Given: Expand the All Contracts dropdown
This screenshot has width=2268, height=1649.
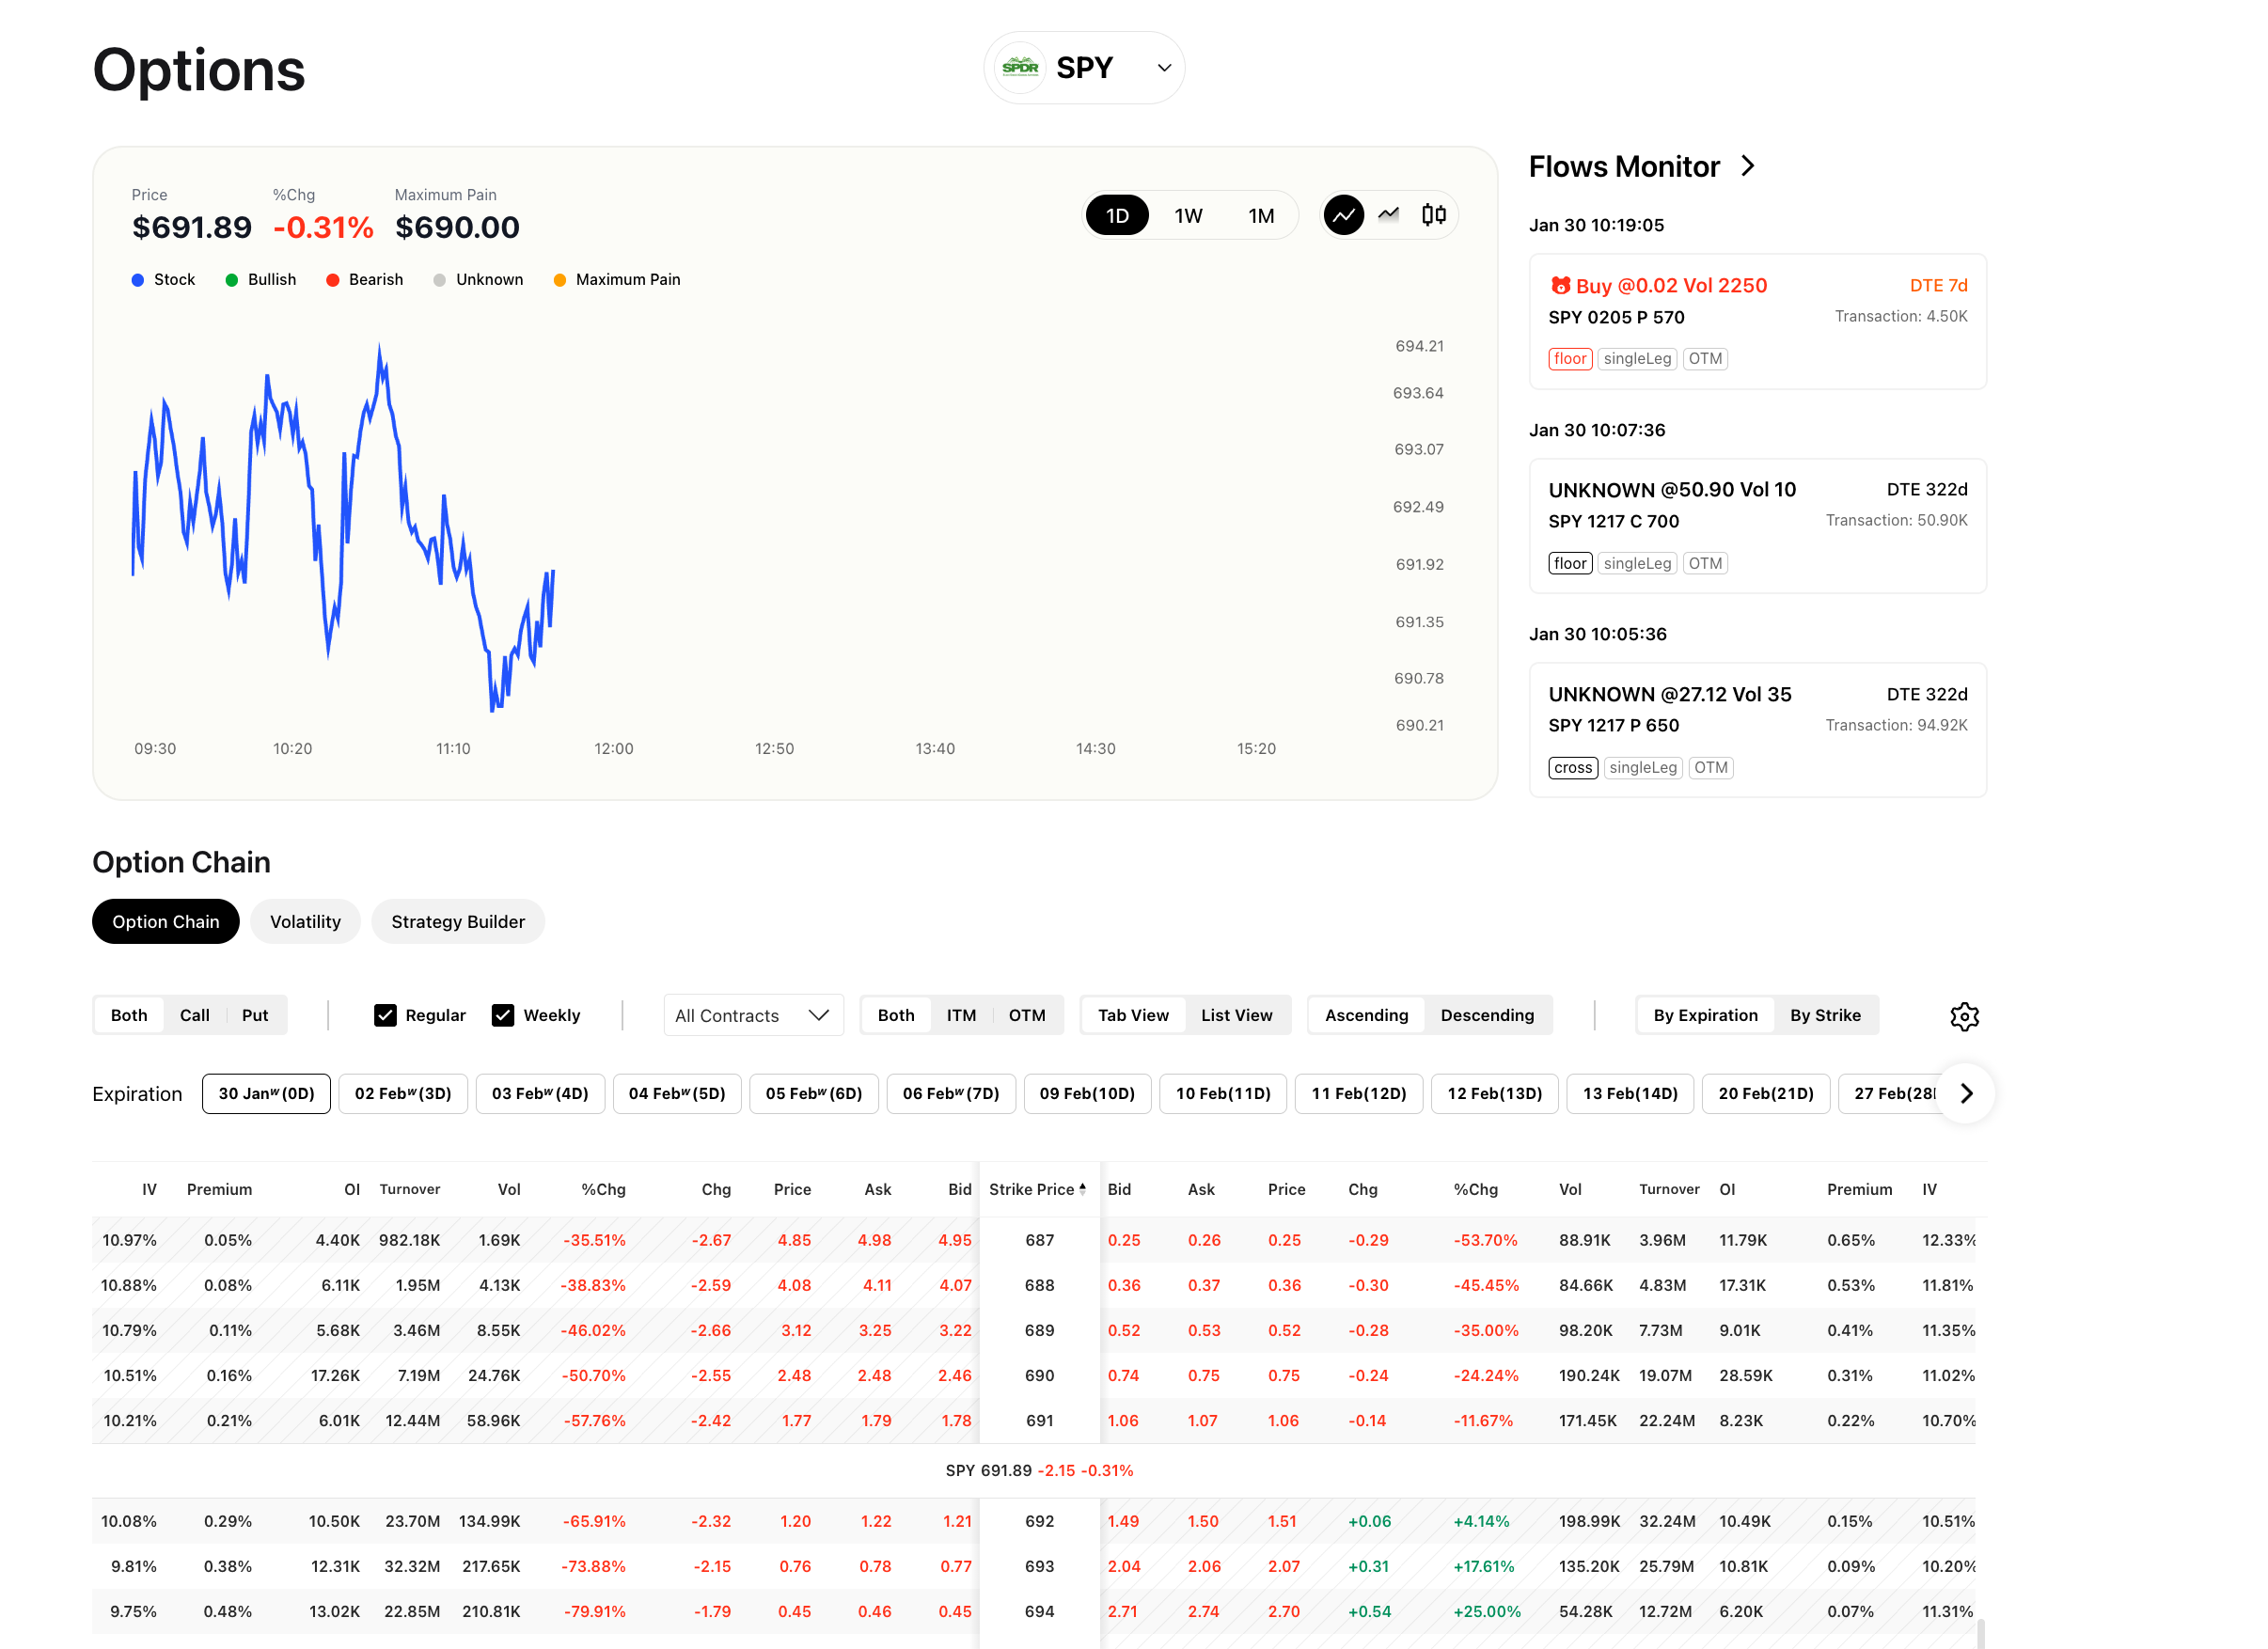Looking at the screenshot, I should tap(753, 1015).
